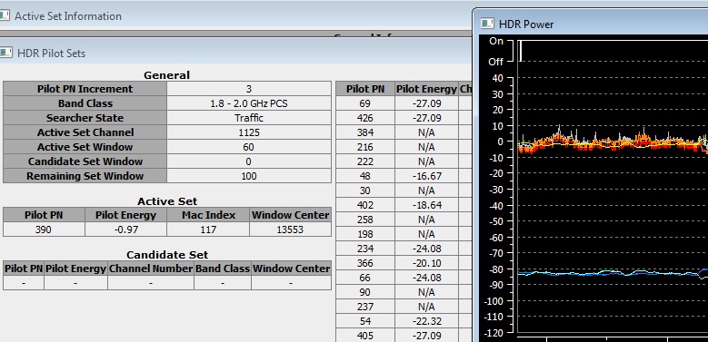
Task: Click Active Set Mac Index 117
Action: click(208, 230)
